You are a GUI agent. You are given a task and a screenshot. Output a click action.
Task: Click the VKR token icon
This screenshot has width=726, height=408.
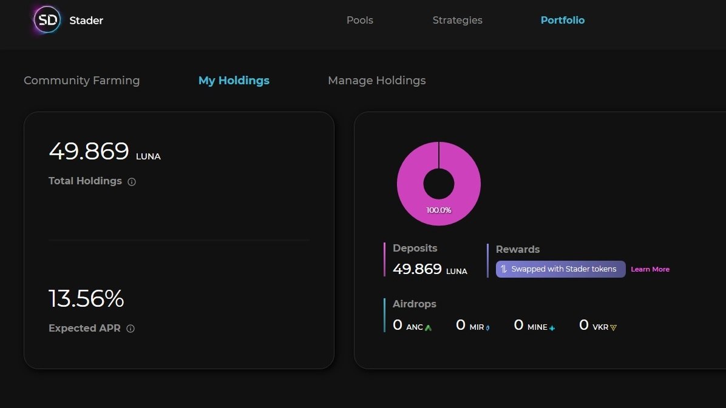pyautogui.click(x=614, y=327)
